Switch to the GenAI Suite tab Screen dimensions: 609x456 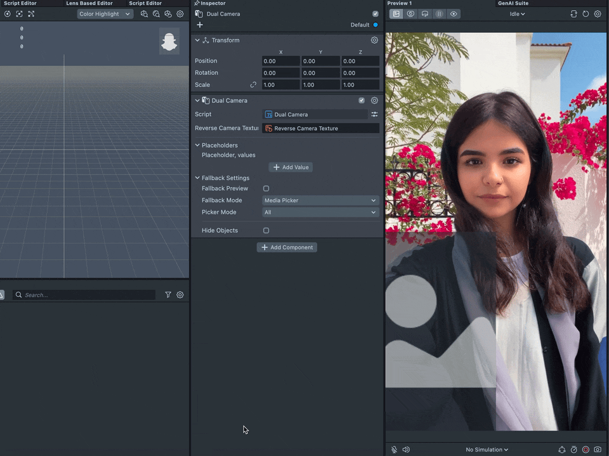point(513,3)
